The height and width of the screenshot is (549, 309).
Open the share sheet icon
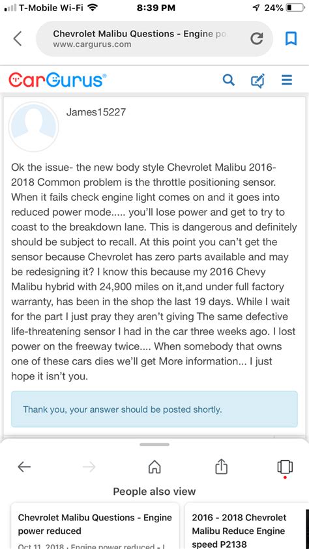click(221, 466)
